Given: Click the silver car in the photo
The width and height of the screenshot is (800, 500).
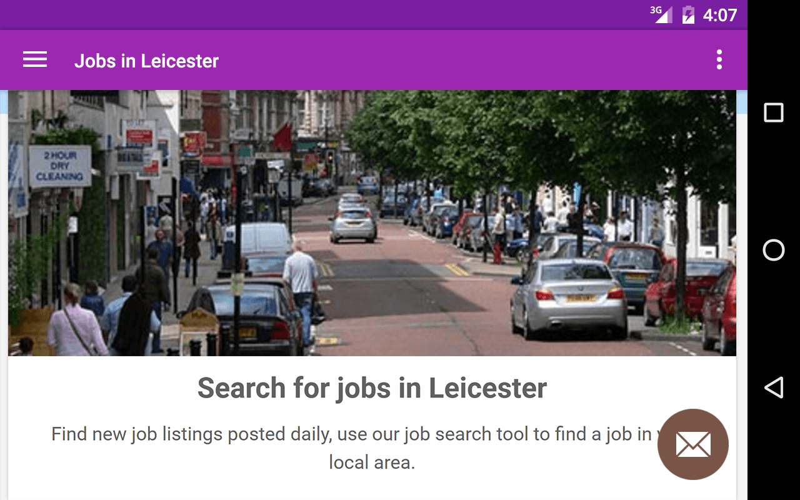Looking at the screenshot, I should coord(568,297).
